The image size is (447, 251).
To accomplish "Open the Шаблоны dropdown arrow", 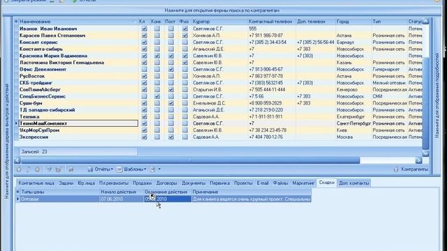I will tap(145, 169).
